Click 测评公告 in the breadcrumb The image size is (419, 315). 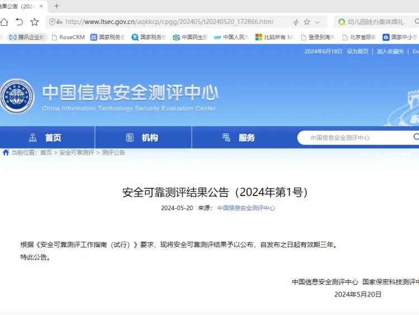pyautogui.click(x=113, y=152)
